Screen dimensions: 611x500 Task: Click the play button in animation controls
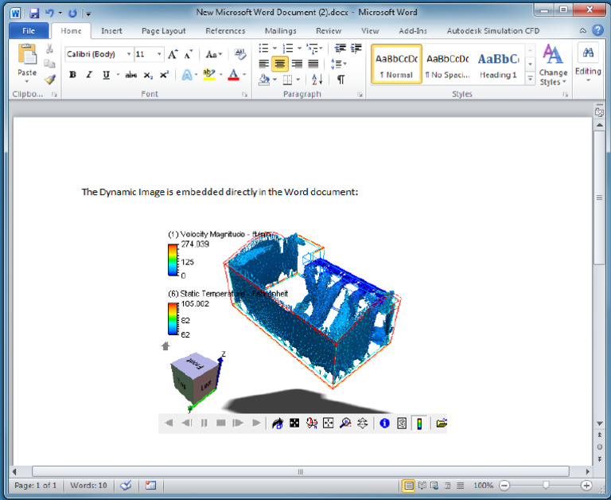(x=256, y=423)
